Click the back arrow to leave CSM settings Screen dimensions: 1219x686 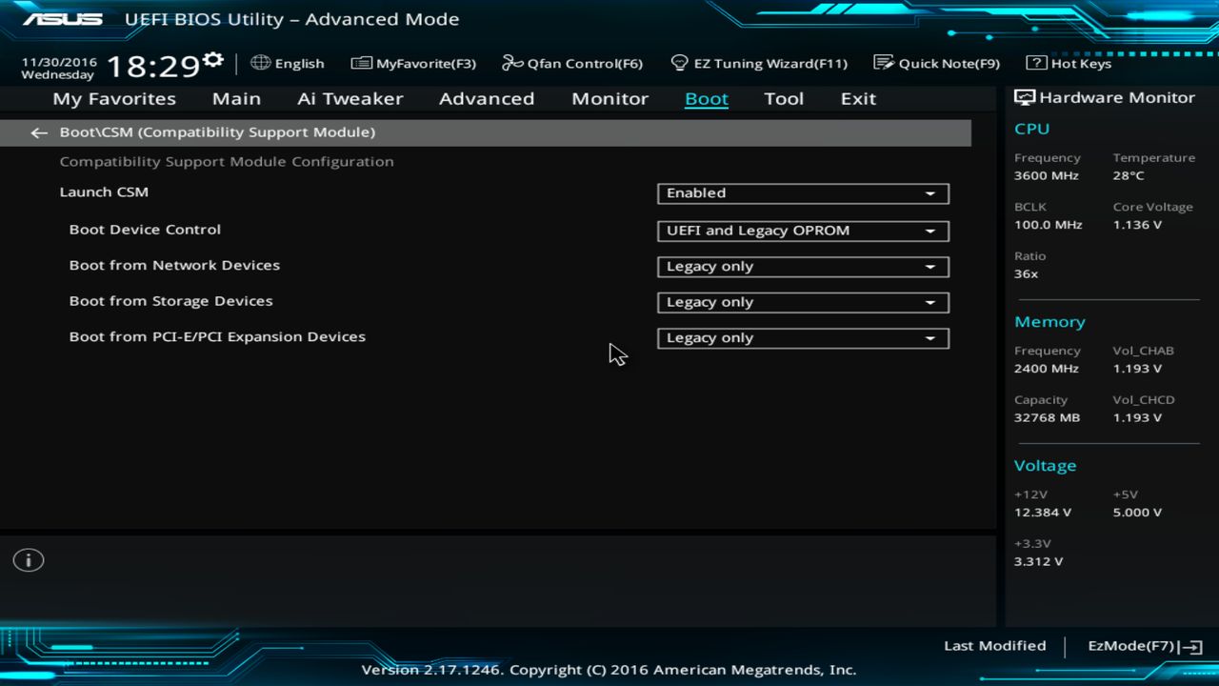[38, 132]
